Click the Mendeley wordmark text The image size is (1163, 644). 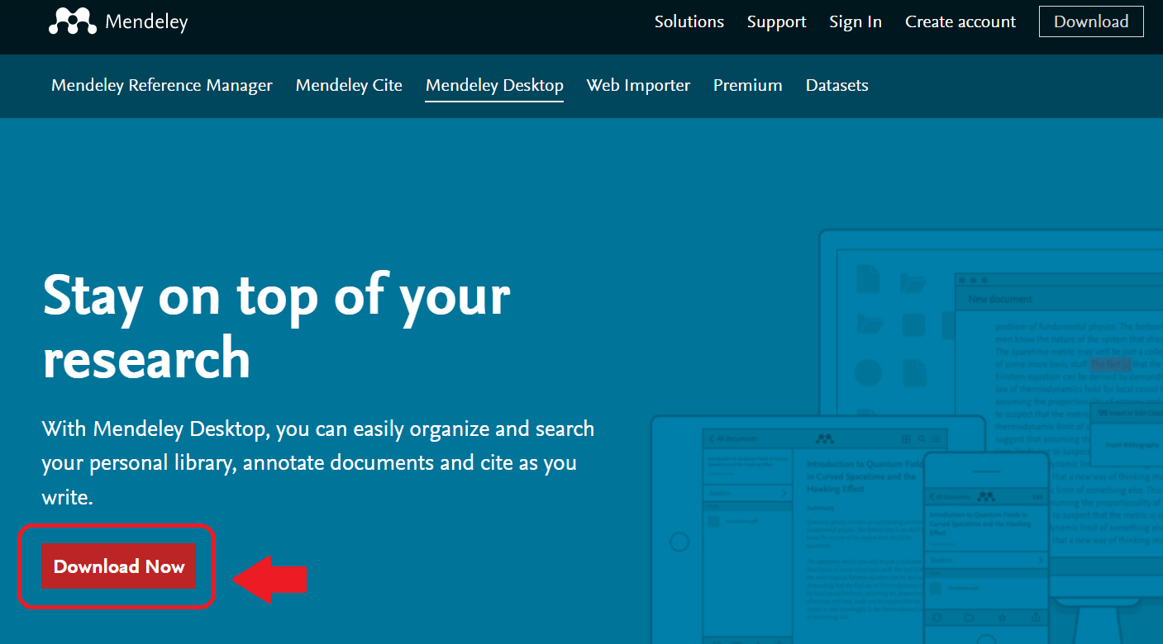click(146, 22)
